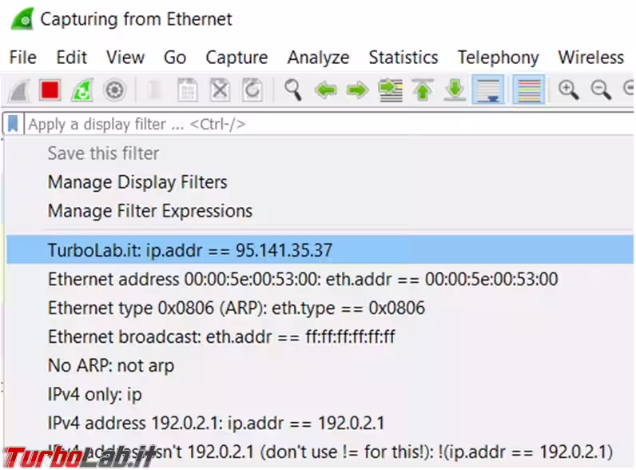Open capture options gear icon

[x=114, y=90]
